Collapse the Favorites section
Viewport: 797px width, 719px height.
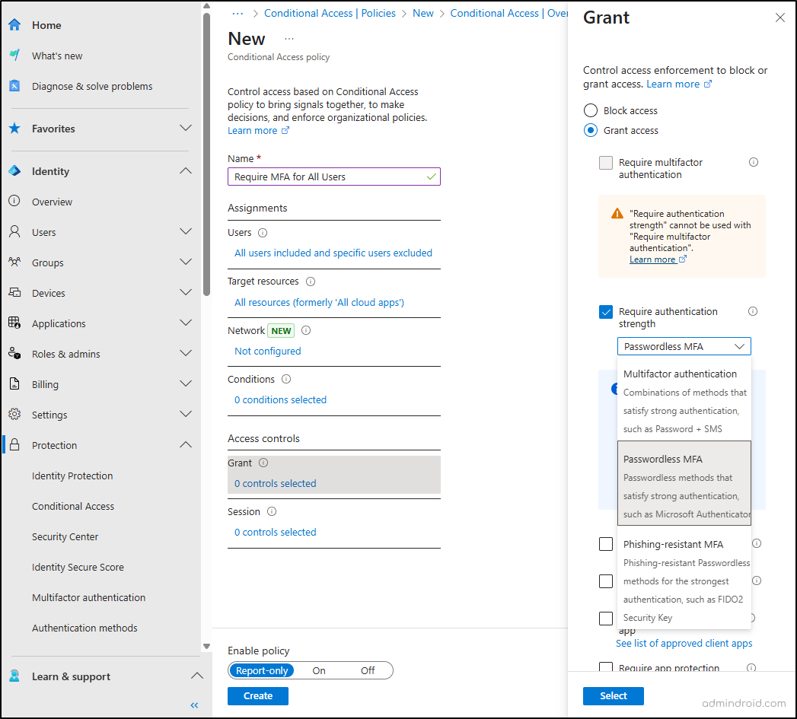(x=185, y=129)
